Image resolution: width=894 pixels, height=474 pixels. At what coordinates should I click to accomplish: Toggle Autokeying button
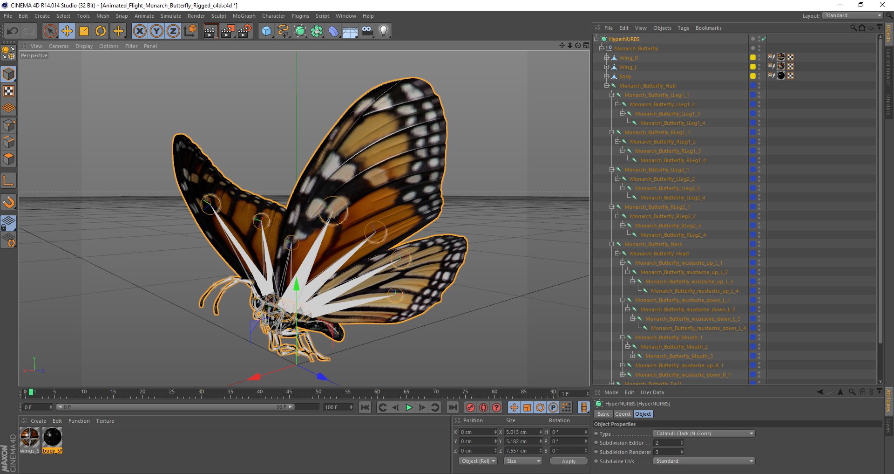pos(484,407)
